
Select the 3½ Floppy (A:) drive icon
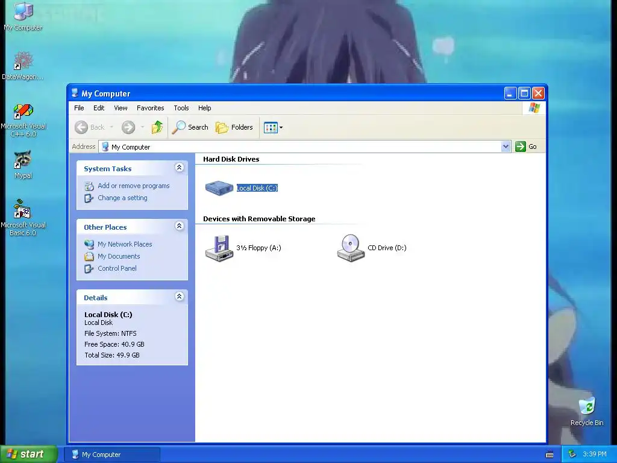coord(219,248)
